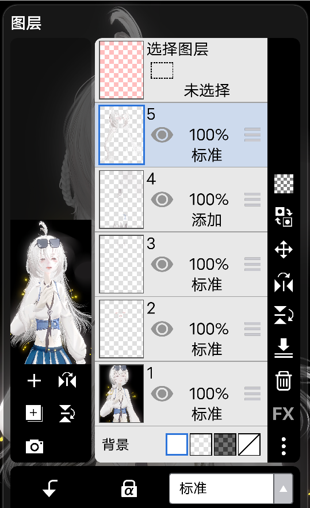Select layer 2 thumbnail
The image size is (310, 508).
pyautogui.click(x=121, y=329)
